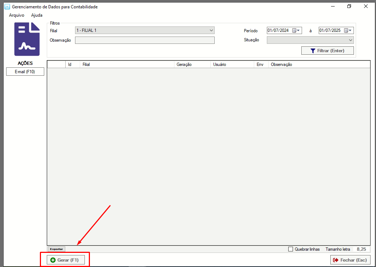Expand the Filial dropdown list
This screenshot has width=376, height=267.
[x=211, y=30]
